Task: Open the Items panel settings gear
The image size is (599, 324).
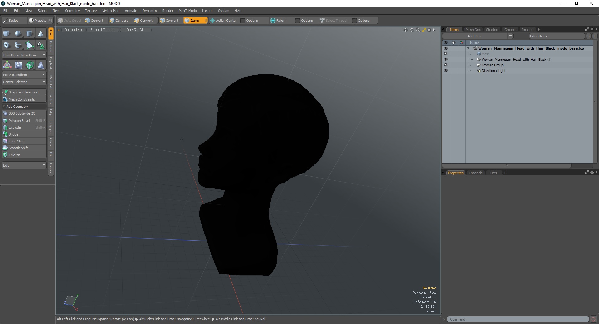Action: point(592,29)
